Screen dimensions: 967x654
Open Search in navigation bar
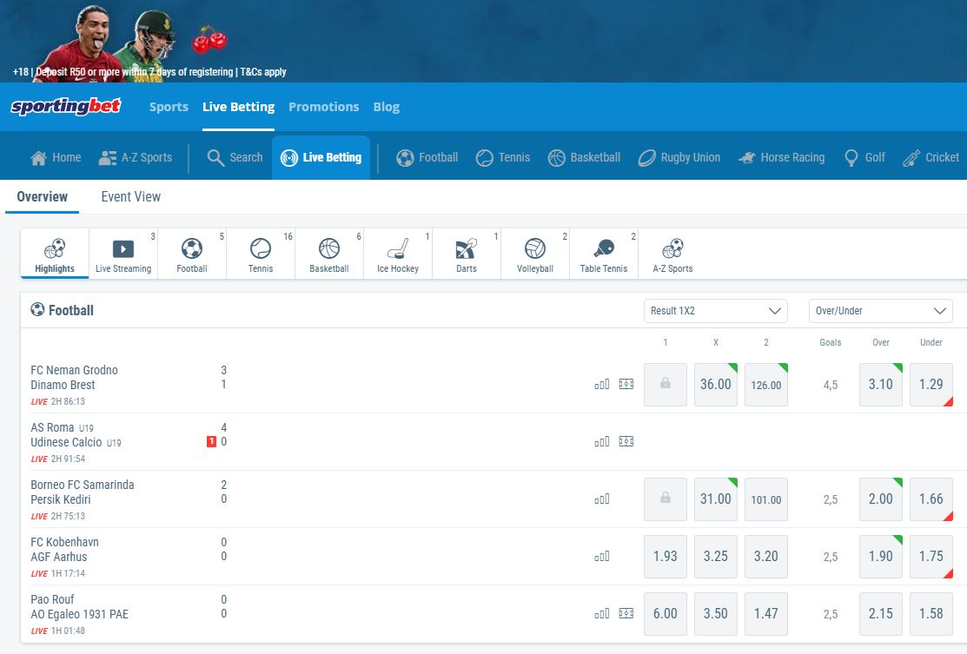(x=235, y=158)
